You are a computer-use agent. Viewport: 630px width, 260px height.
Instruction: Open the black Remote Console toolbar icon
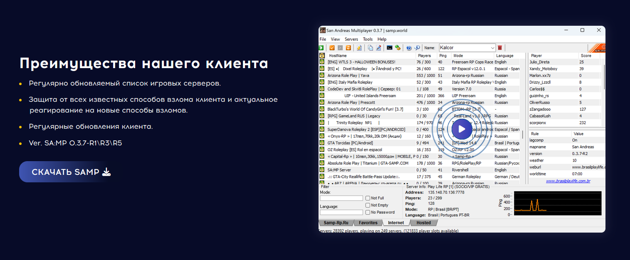pos(390,48)
